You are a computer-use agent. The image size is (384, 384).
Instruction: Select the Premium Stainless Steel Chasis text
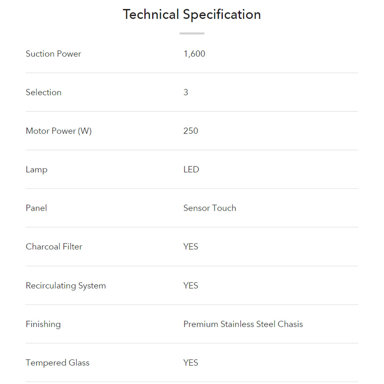243,324
